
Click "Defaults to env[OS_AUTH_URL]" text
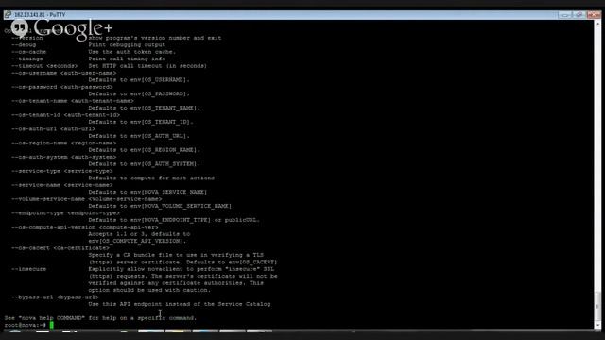pos(139,136)
